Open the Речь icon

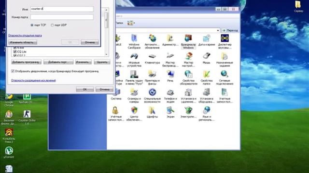pyautogui.click(x=170, y=76)
